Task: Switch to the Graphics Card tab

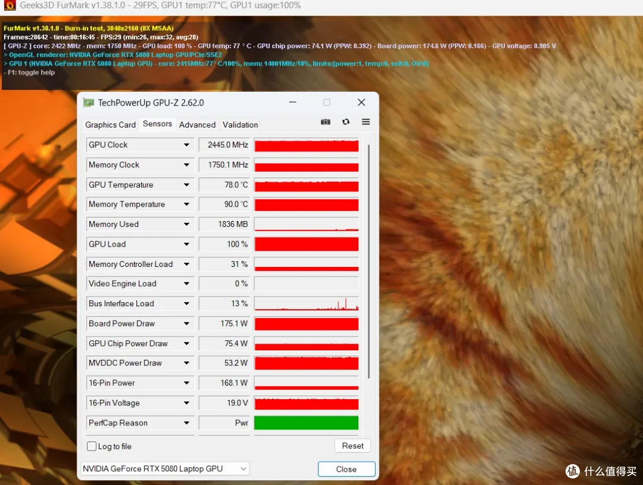Action: [110, 125]
